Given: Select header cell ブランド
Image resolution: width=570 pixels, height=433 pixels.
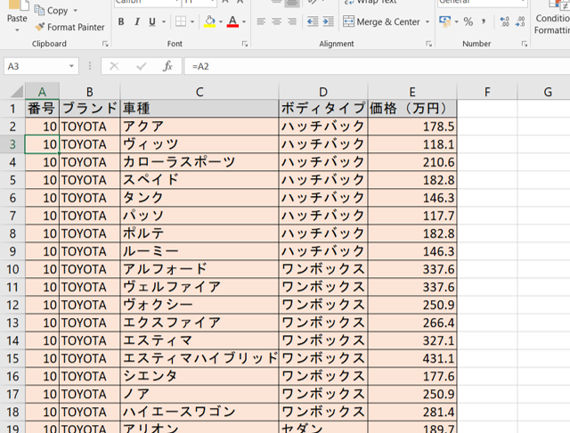Looking at the screenshot, I should [x=90, y=109].
